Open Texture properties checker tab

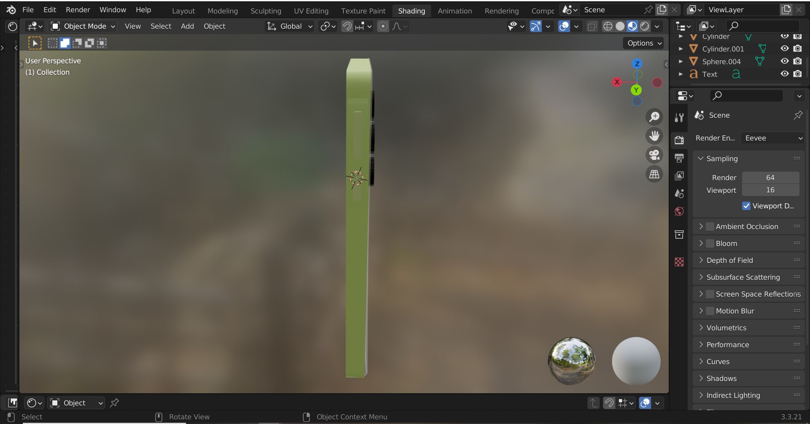coord(679,262)
